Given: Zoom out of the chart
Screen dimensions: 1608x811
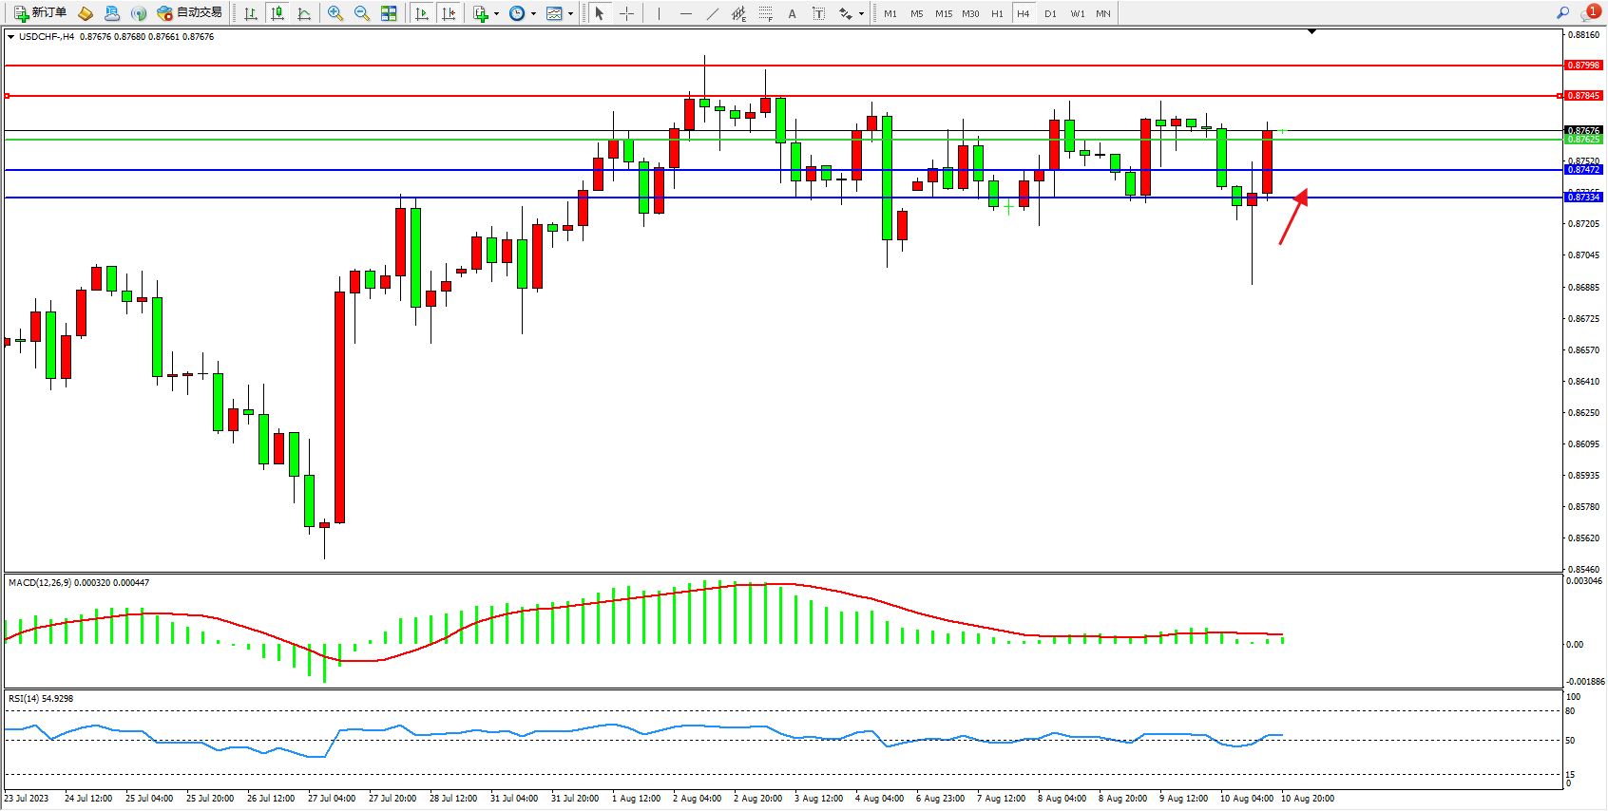Looking at the screenshot, I should tap(362, 13).
